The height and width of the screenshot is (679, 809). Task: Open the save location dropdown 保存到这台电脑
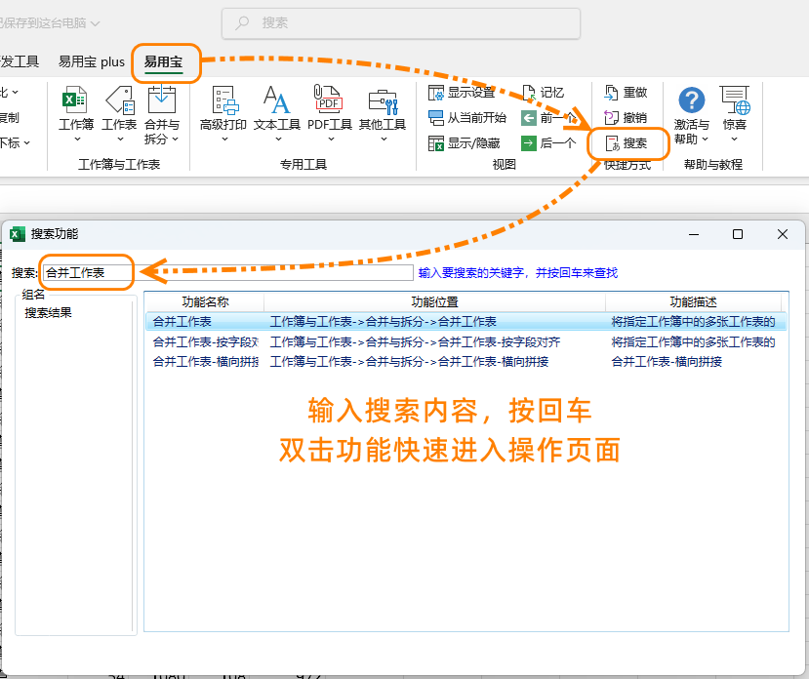click(50, 23)
